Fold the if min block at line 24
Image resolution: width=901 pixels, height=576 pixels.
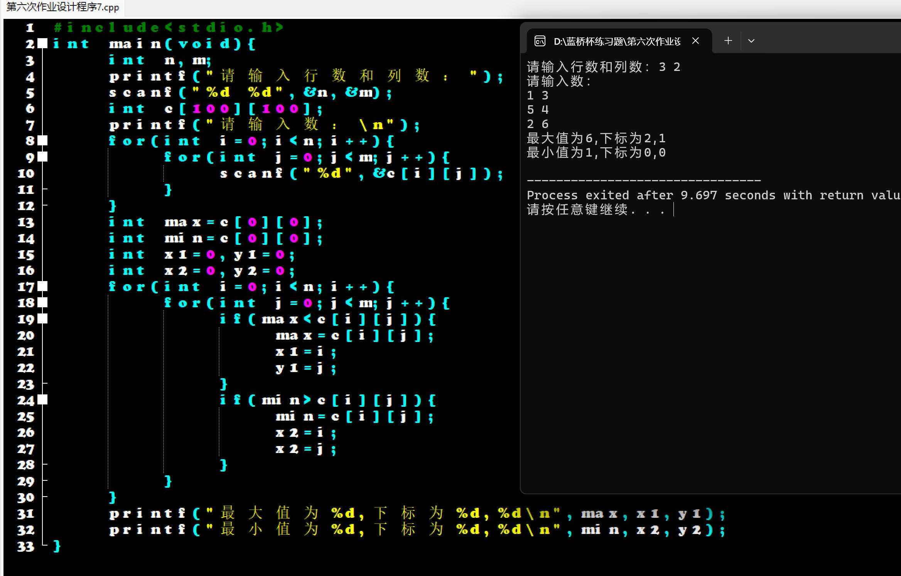(x=43, y=399)
